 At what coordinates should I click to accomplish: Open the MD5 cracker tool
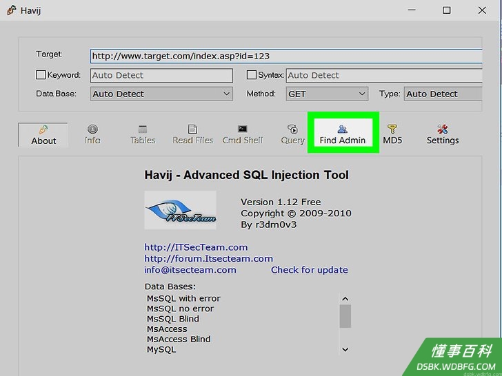tap(392, 135)
